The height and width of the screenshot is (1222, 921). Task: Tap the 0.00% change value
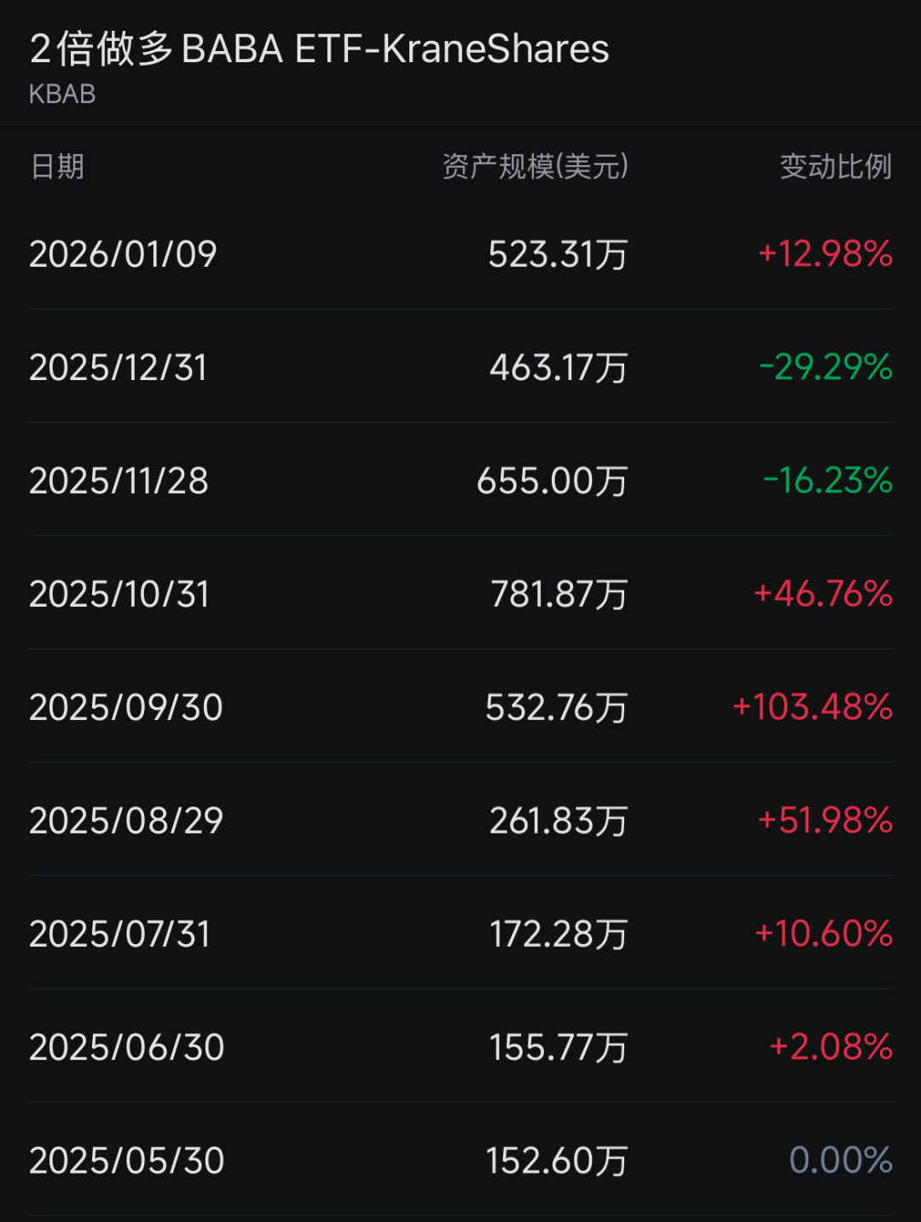[841, 1161]
